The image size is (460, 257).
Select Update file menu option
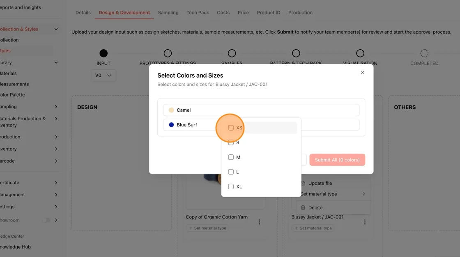320,183
